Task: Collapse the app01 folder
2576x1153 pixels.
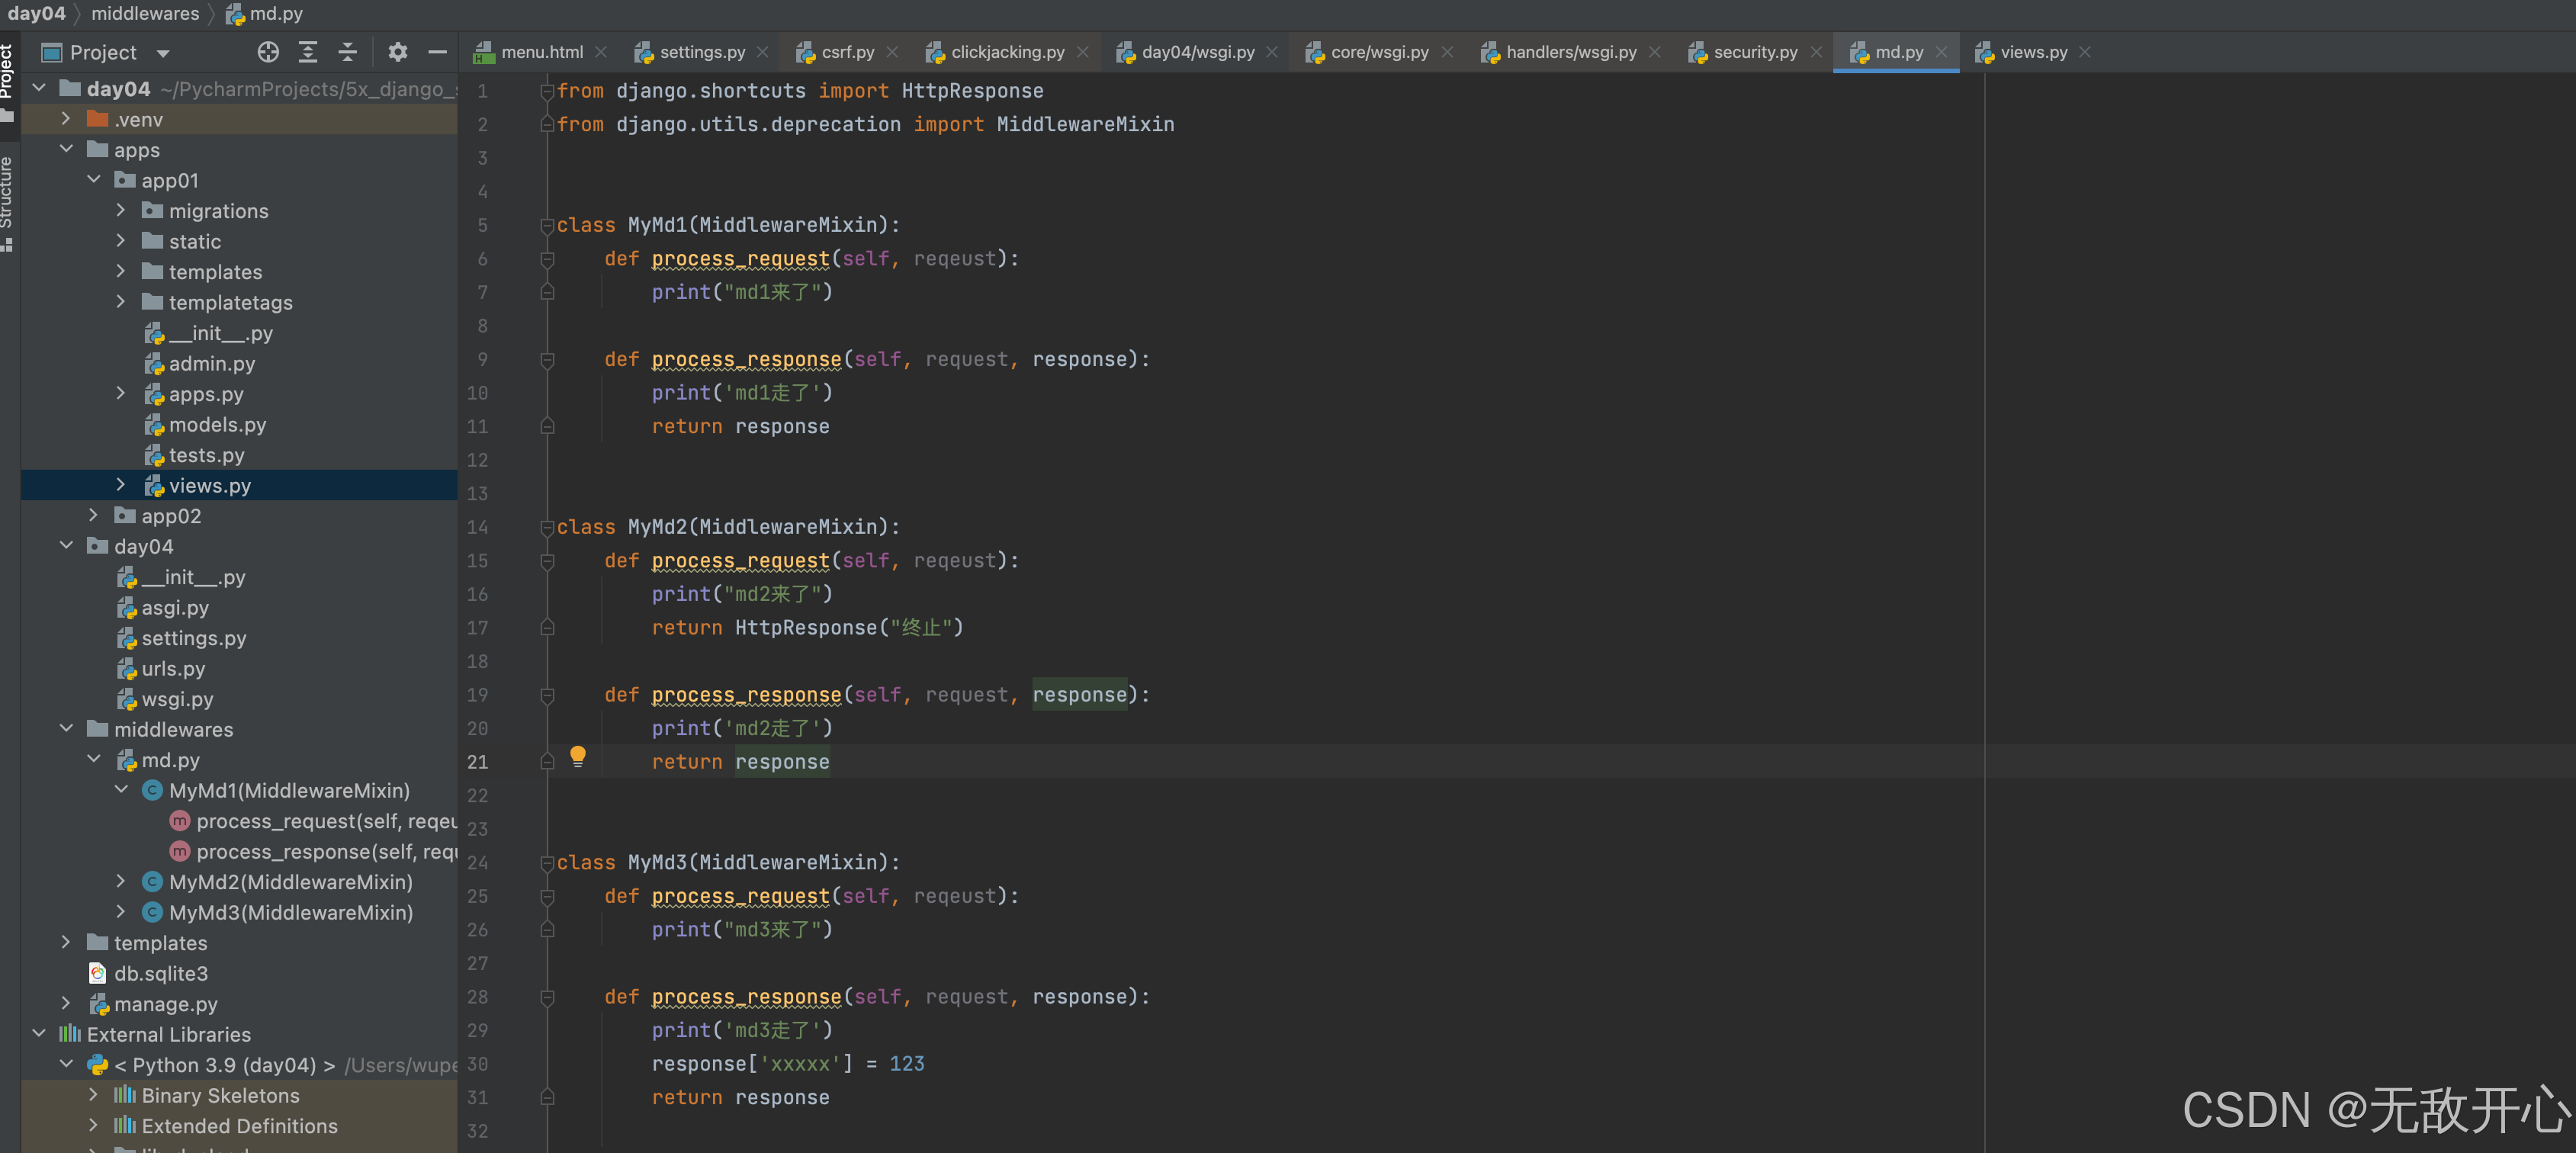Action: pyautogui.click(x=94, y=180)
